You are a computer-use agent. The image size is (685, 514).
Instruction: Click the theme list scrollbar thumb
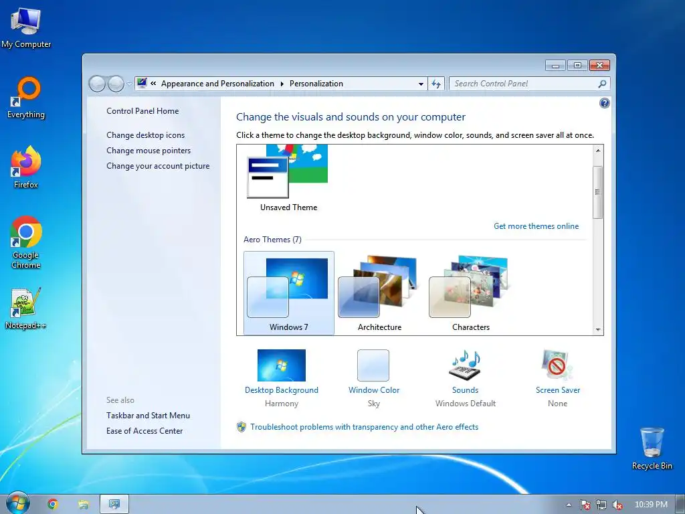pos(598,192)
